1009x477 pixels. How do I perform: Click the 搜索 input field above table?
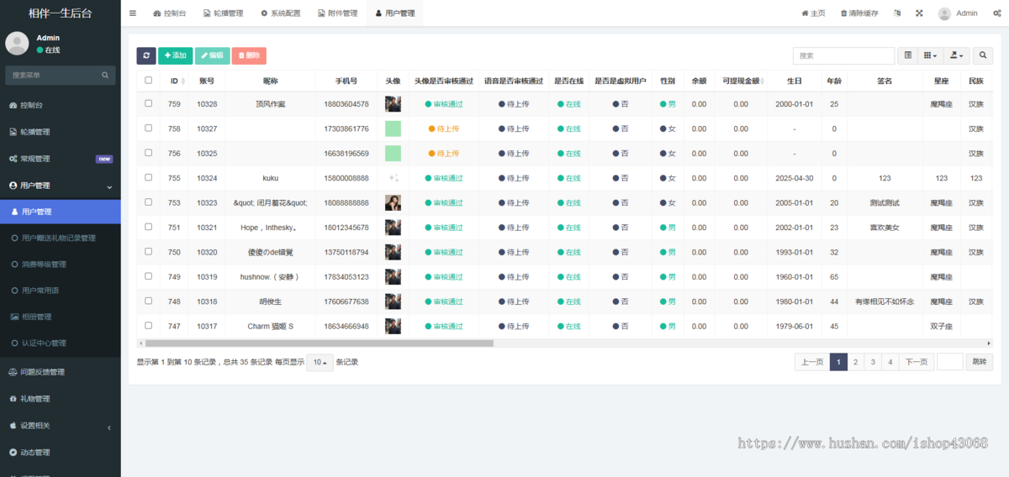(x=843, y=55)
